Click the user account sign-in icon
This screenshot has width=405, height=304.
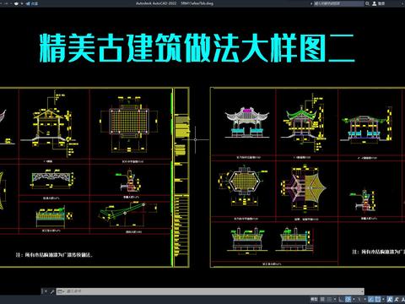(374, 3)
